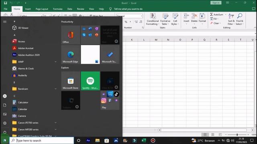Launch Audacity from Start menu
This screenshot has height=144, width=257.
[34, 76]
